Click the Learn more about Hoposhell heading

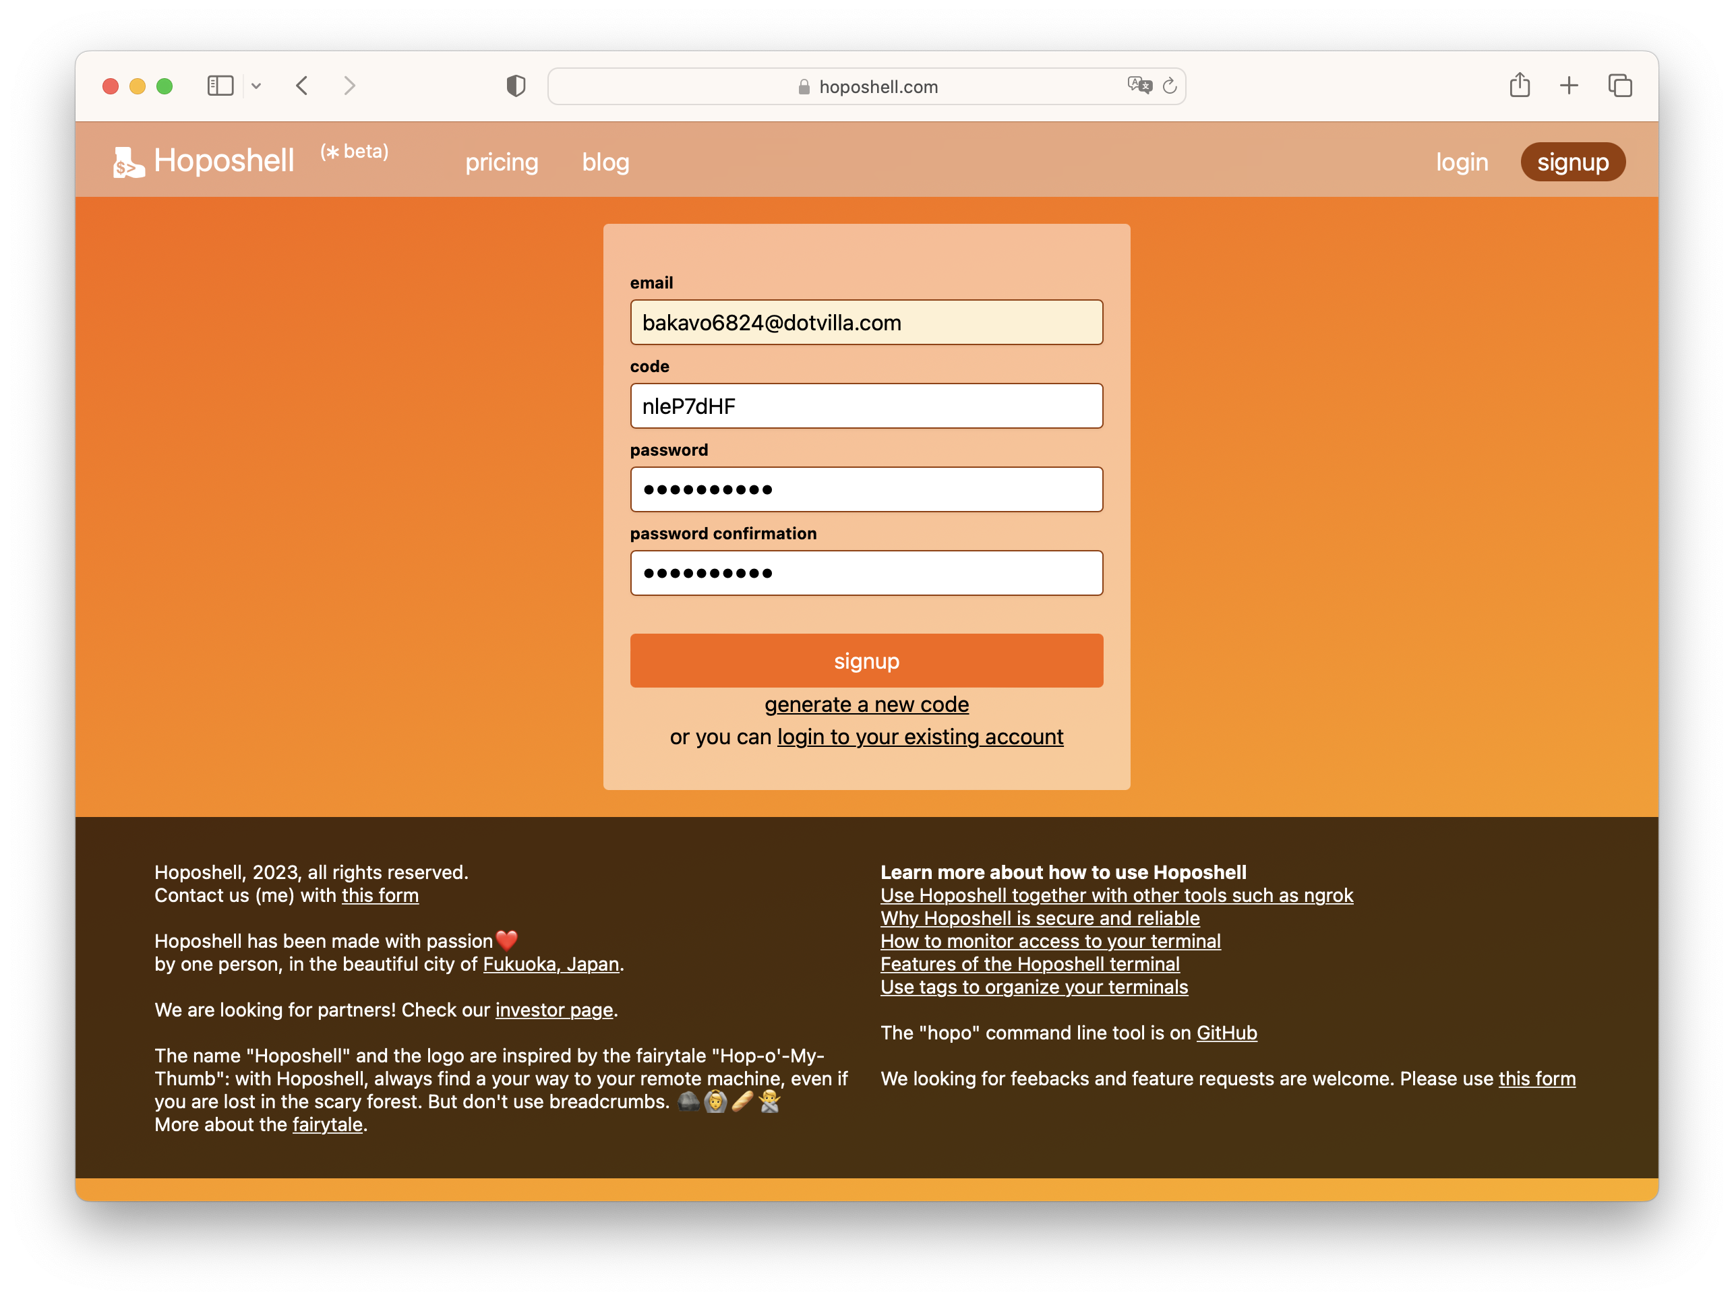[1063, 872]
